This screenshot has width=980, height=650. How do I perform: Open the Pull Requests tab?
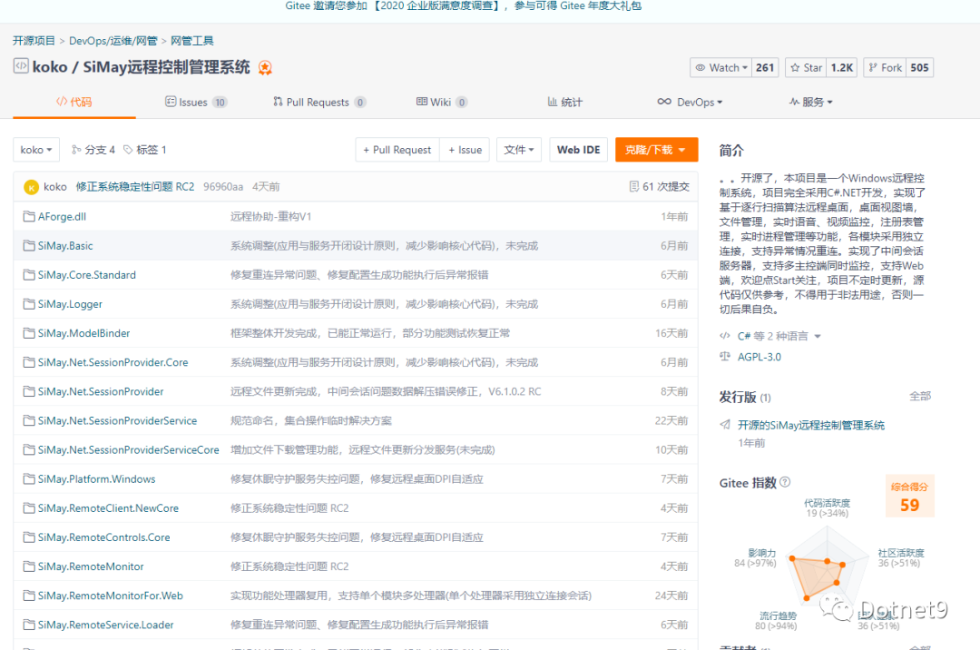[319, 102]
